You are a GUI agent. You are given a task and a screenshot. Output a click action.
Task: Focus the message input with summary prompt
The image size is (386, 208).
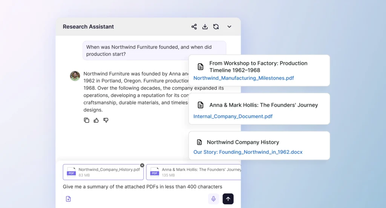click(142, 187)
